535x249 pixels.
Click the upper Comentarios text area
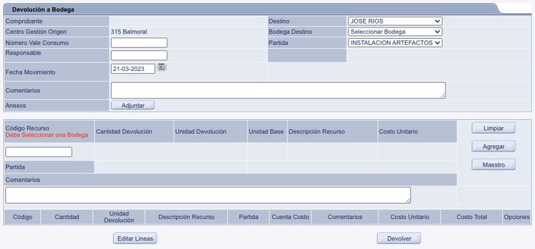pos(278,90)
